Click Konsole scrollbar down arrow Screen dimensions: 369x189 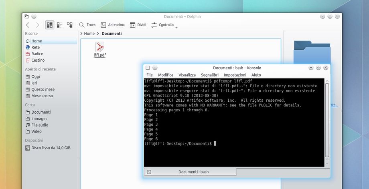pos(327,164)
